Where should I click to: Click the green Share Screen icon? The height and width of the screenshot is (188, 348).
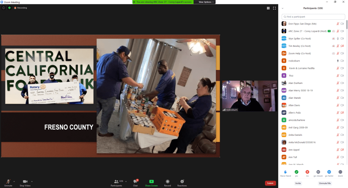click(x=151, y=182)
